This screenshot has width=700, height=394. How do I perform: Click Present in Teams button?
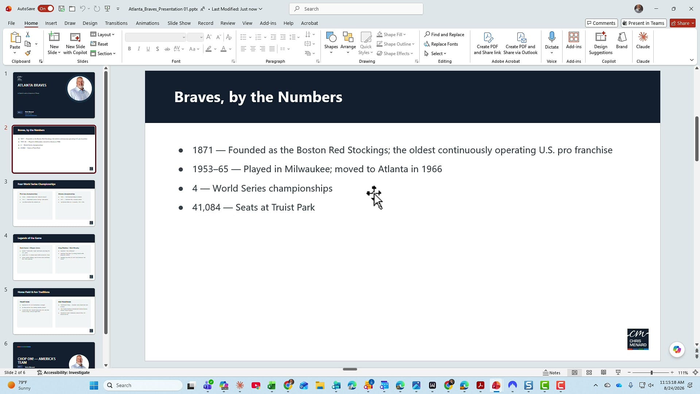[x=643, y=23]
